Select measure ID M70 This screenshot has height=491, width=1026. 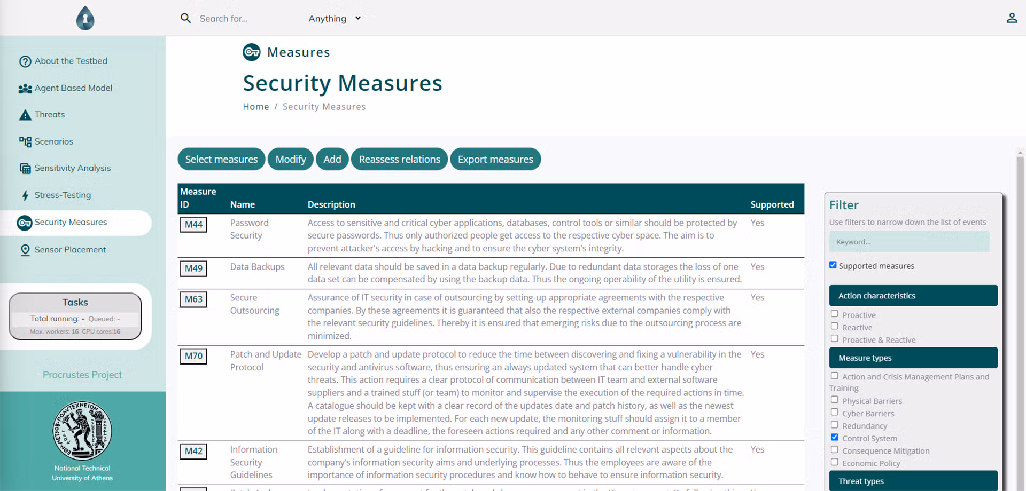[x=193, y=356]
